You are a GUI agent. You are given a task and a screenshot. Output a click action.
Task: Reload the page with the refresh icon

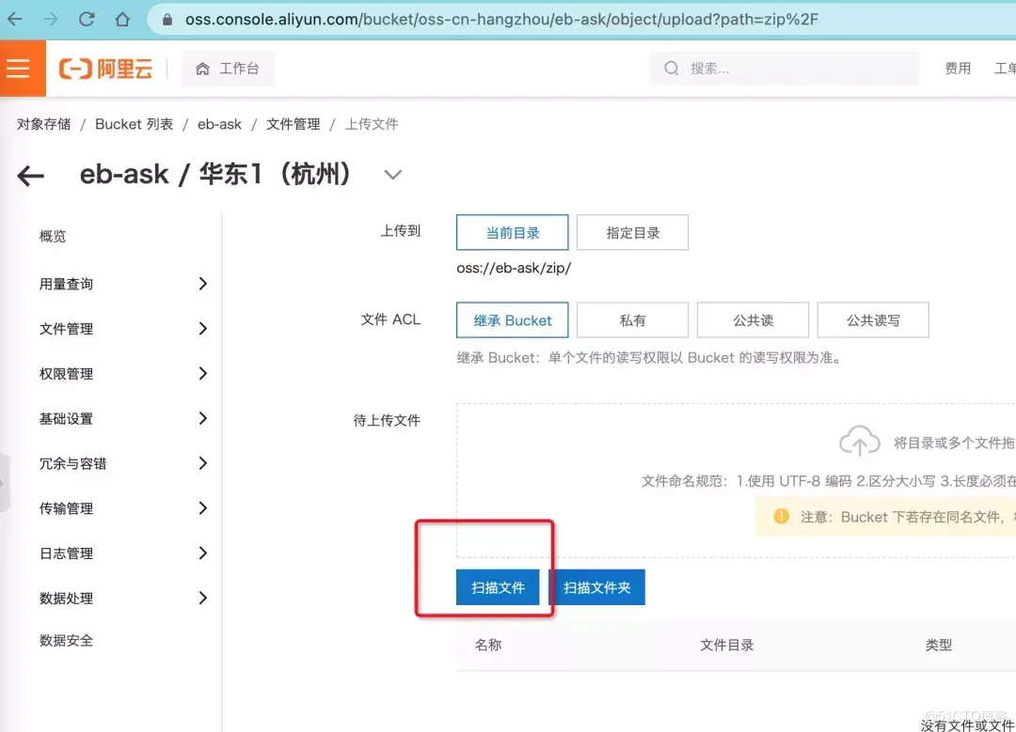[x=87, y=20]
